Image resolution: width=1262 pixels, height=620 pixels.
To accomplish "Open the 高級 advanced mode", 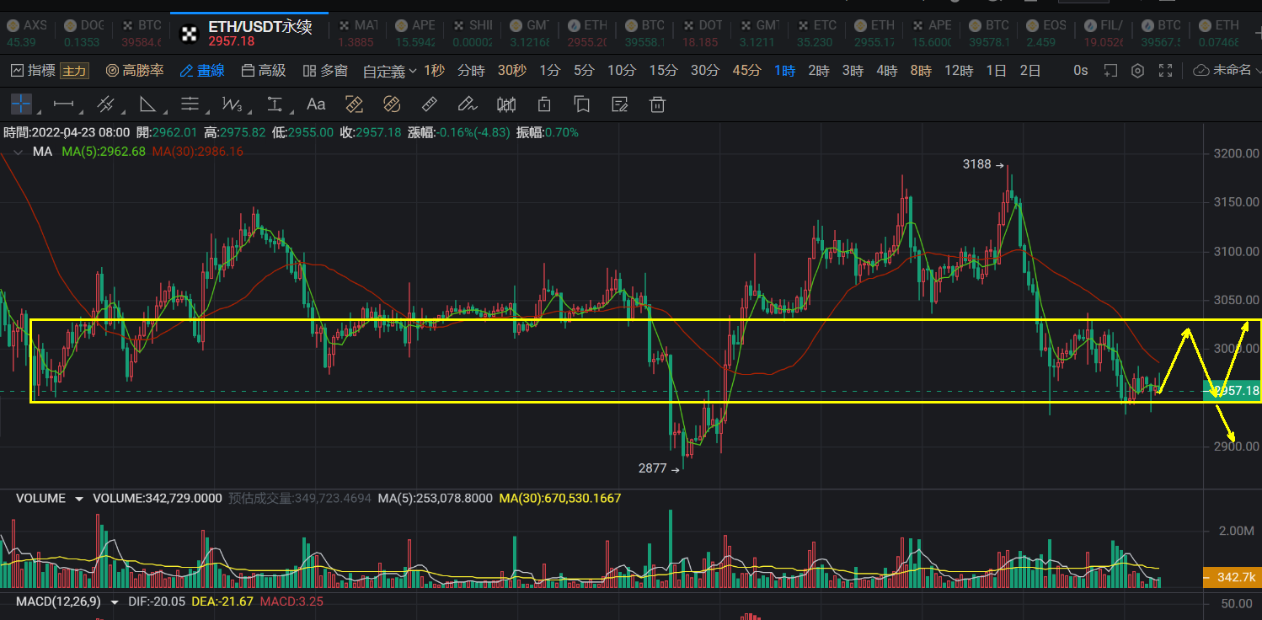I will pyautogui.click(x=264, y=71).
